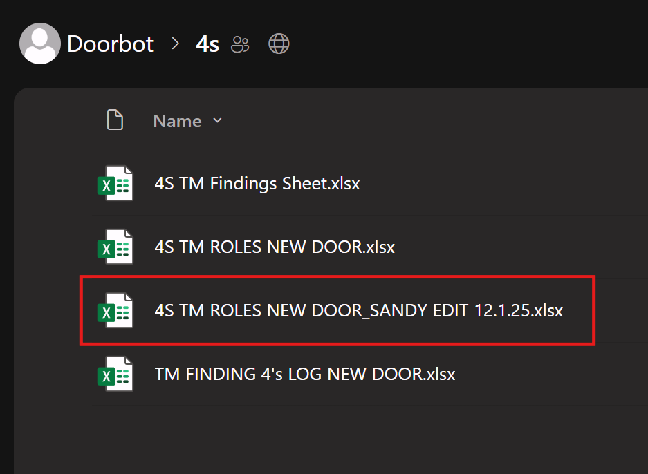Image resolution: width=648 pixels, height=474 pixels.
Task: Select the 4s folder breadcrumb
Action: pyautogui.click(x=207, y=45)
